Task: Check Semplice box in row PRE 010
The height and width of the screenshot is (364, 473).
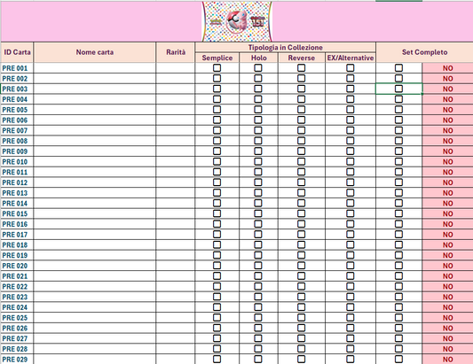Action: 217,162
